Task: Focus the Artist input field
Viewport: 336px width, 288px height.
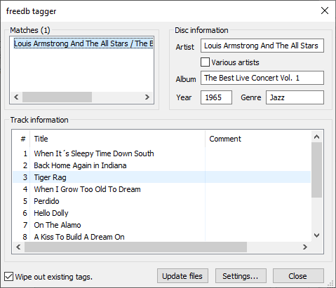Action: [262, 46]
